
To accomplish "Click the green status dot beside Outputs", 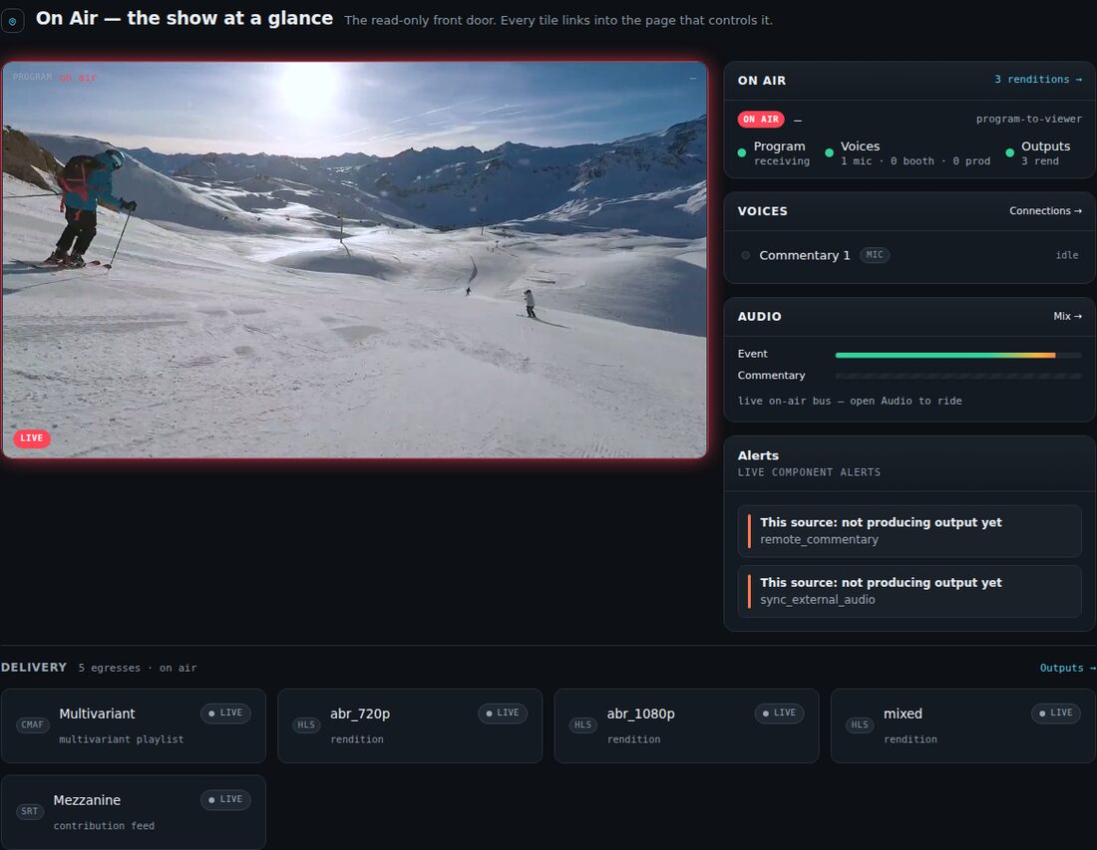I will [1009, 152].
